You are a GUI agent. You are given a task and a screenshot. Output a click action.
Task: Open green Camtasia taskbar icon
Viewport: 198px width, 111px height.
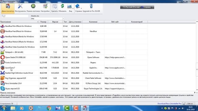pos(67,108)
